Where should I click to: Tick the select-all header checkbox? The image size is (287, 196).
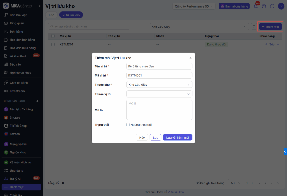(53, 36)
